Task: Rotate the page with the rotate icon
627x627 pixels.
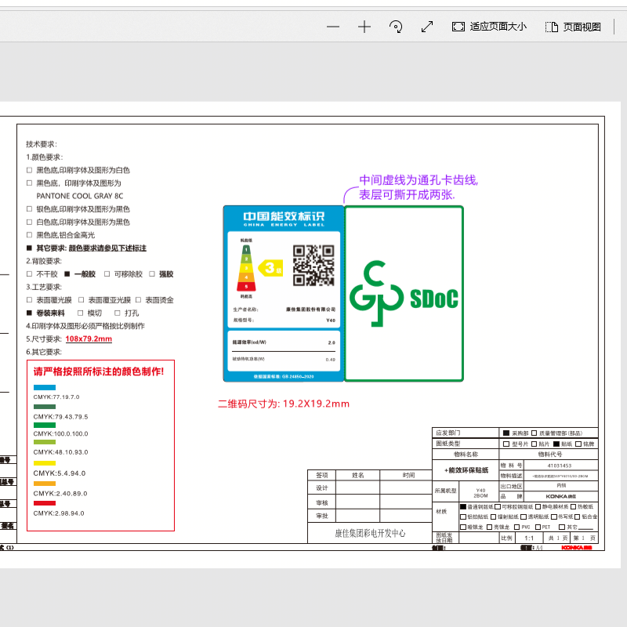Action: coord(396,27)
